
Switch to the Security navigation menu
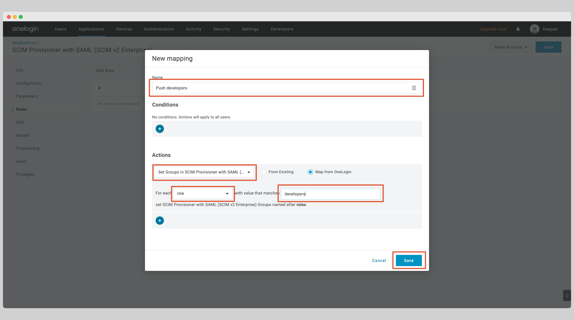pyautogui.click(x=221, y=29)
